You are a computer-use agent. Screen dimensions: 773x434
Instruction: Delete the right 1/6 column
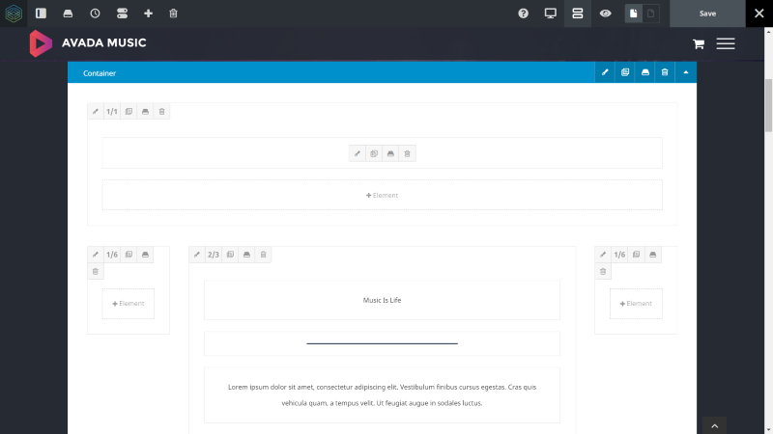pyautogui.click(x=603, y=272)
